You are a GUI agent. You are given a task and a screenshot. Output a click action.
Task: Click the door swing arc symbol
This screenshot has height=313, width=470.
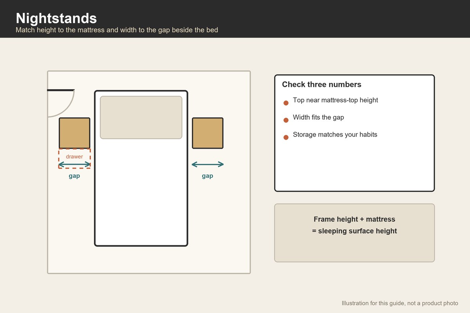tap(61, 103)
